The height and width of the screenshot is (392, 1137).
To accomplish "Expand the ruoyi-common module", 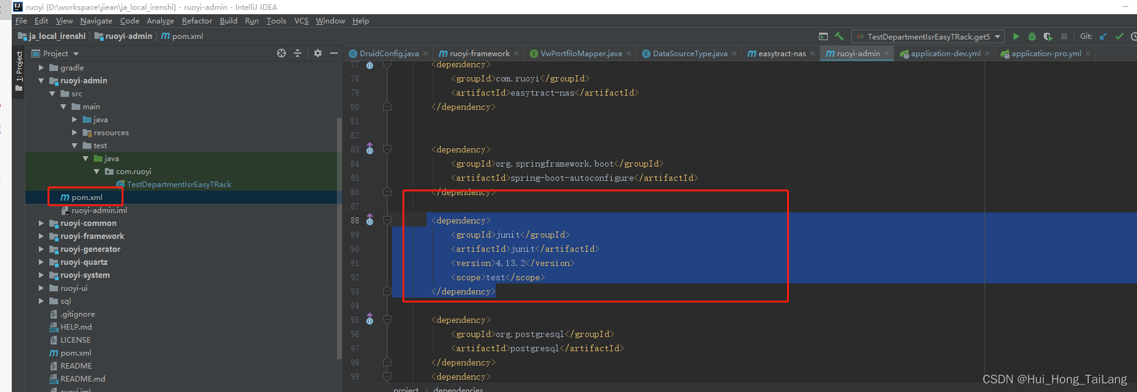I will (41, 223).
